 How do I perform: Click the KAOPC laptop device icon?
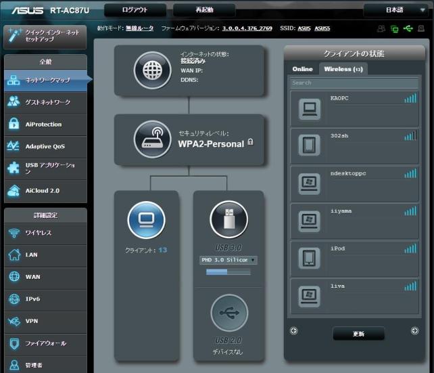(310, 109)
